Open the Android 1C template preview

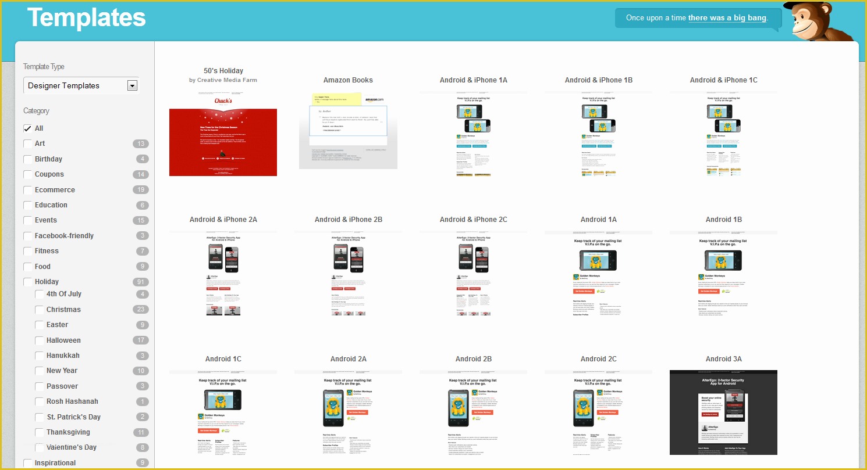tap(223, 412)
